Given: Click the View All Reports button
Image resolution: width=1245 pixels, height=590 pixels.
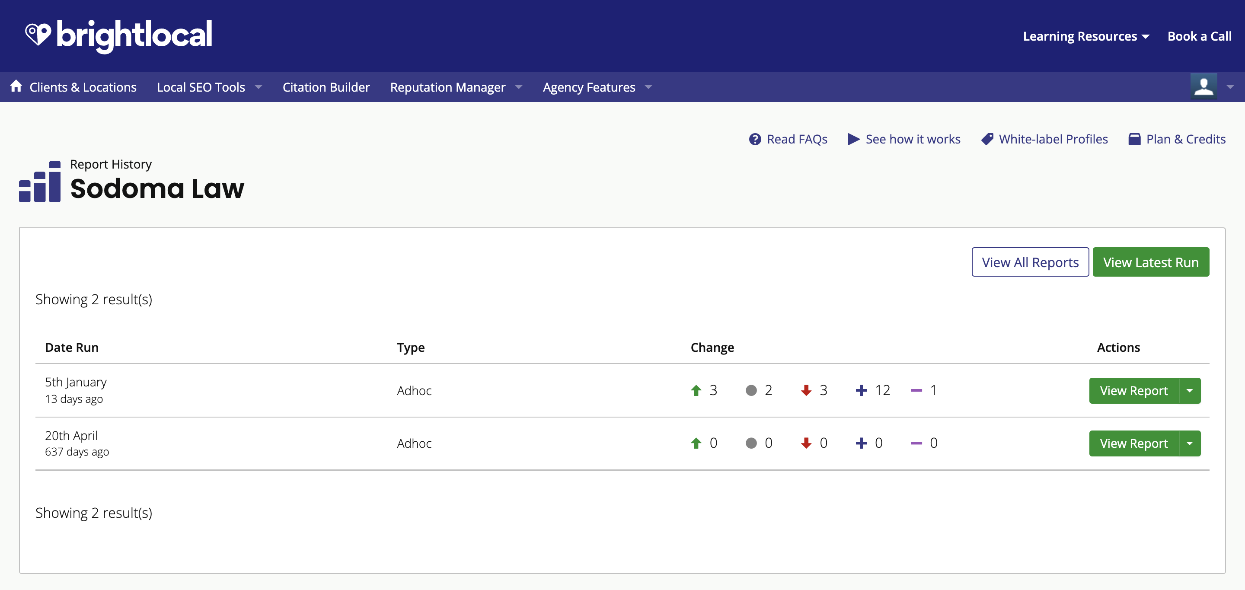Looking at the screenshot, I should click(x=1031, y=262).
